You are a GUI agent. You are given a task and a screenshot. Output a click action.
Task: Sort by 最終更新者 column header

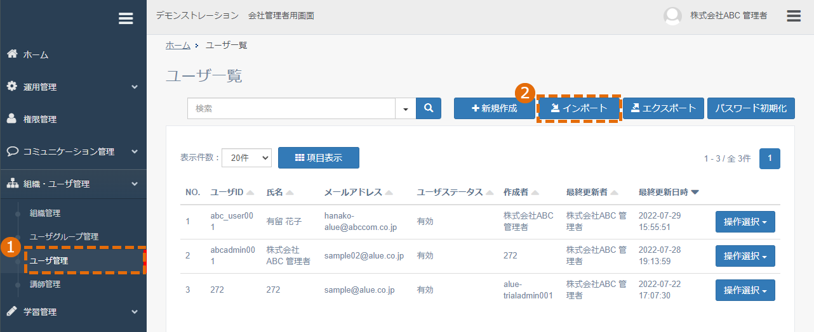coord(592,193)
